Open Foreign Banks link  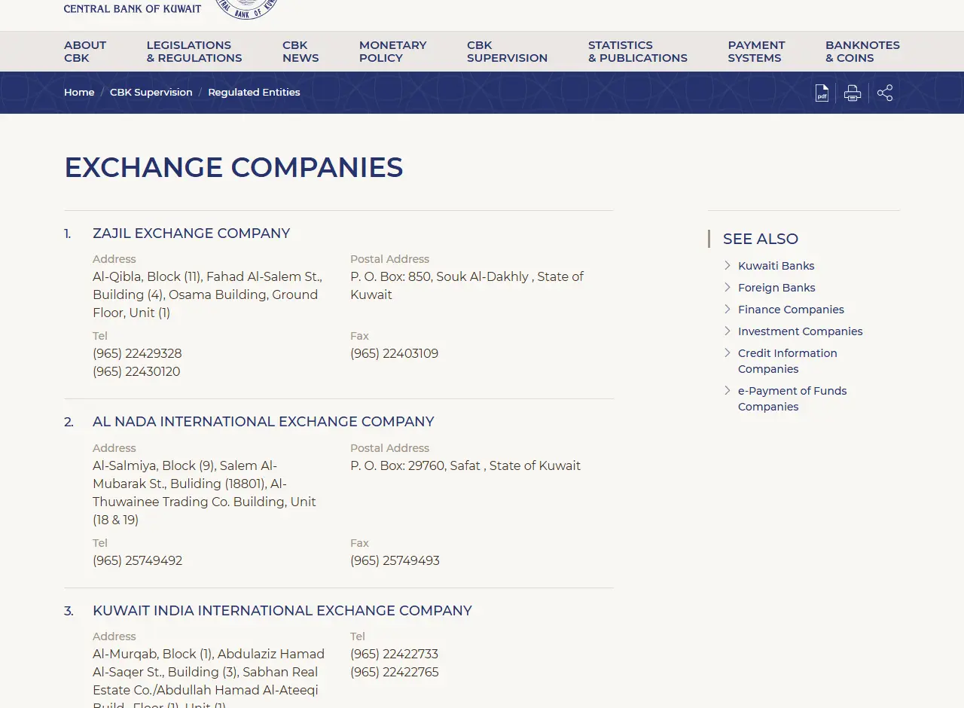(776, 288)
